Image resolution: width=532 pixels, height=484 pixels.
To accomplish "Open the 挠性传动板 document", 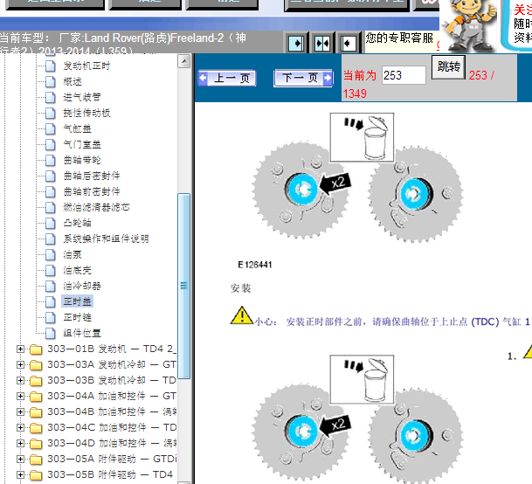I will click(86, 113).
